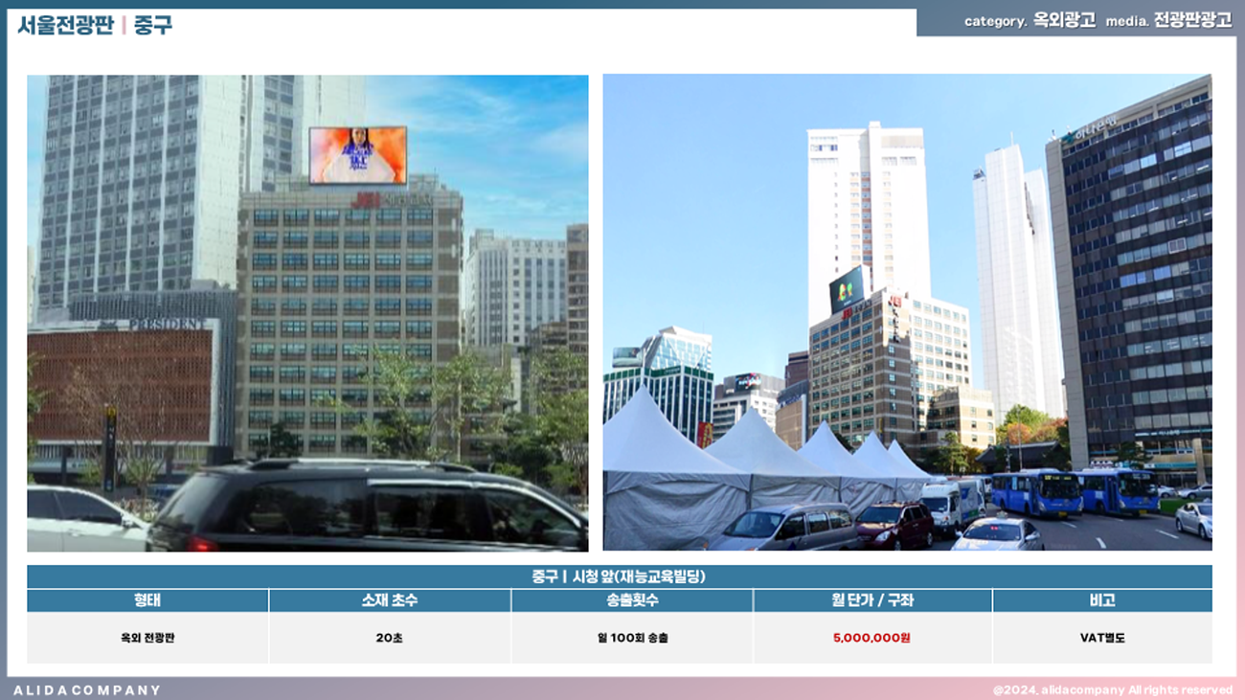The width and height of the screenshot is (1245, 700).
Task: Select the 옥외 전광판 table cell
Action: [147, 638]
